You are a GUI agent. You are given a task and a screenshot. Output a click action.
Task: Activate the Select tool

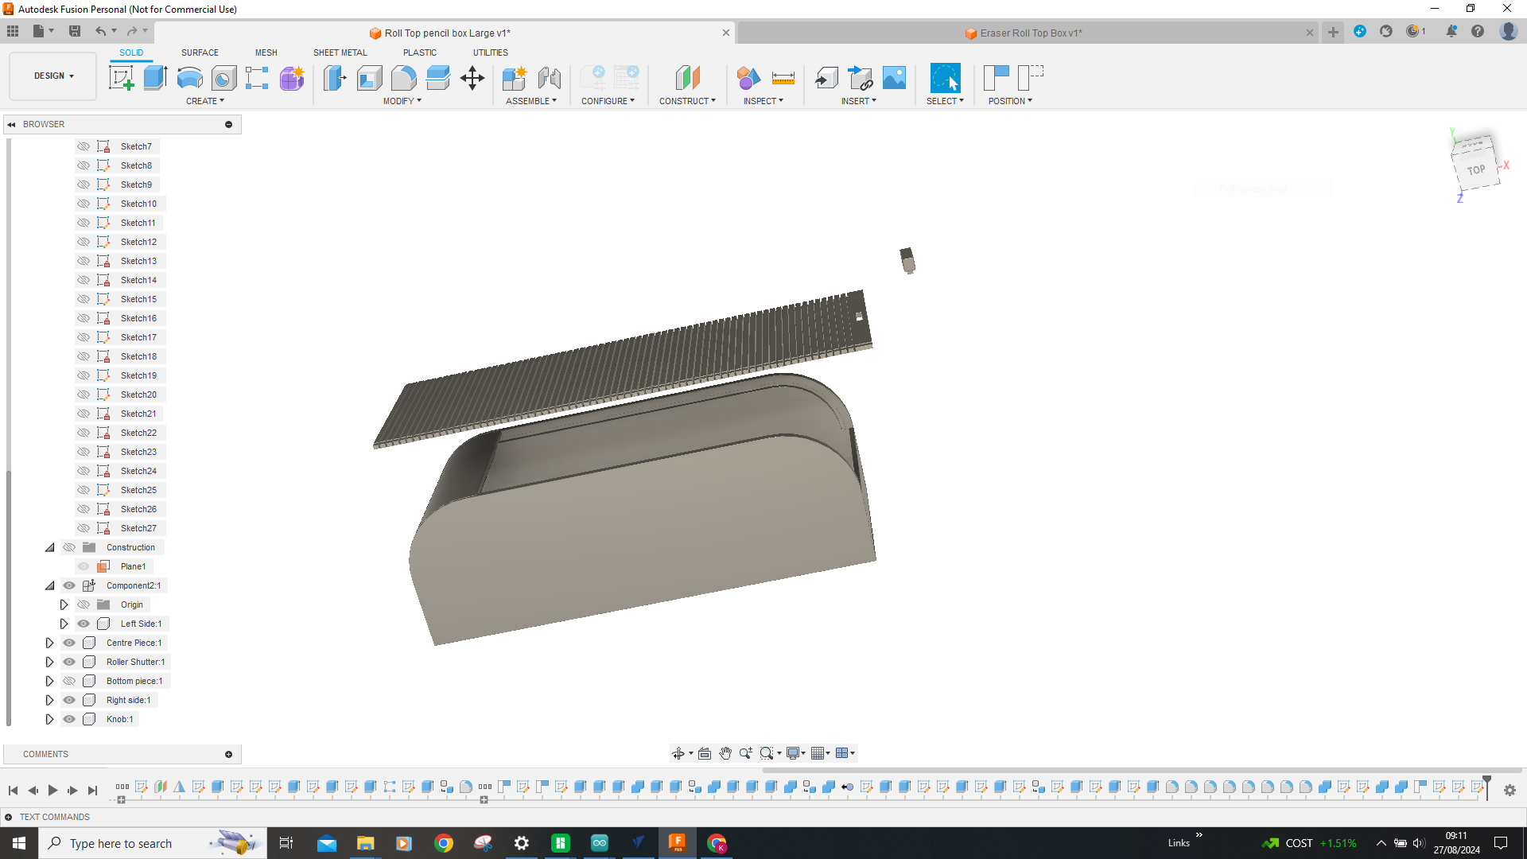pos(946,78)
